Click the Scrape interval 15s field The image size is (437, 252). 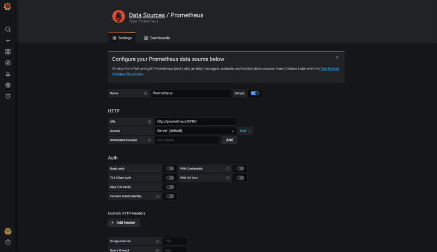175,241
